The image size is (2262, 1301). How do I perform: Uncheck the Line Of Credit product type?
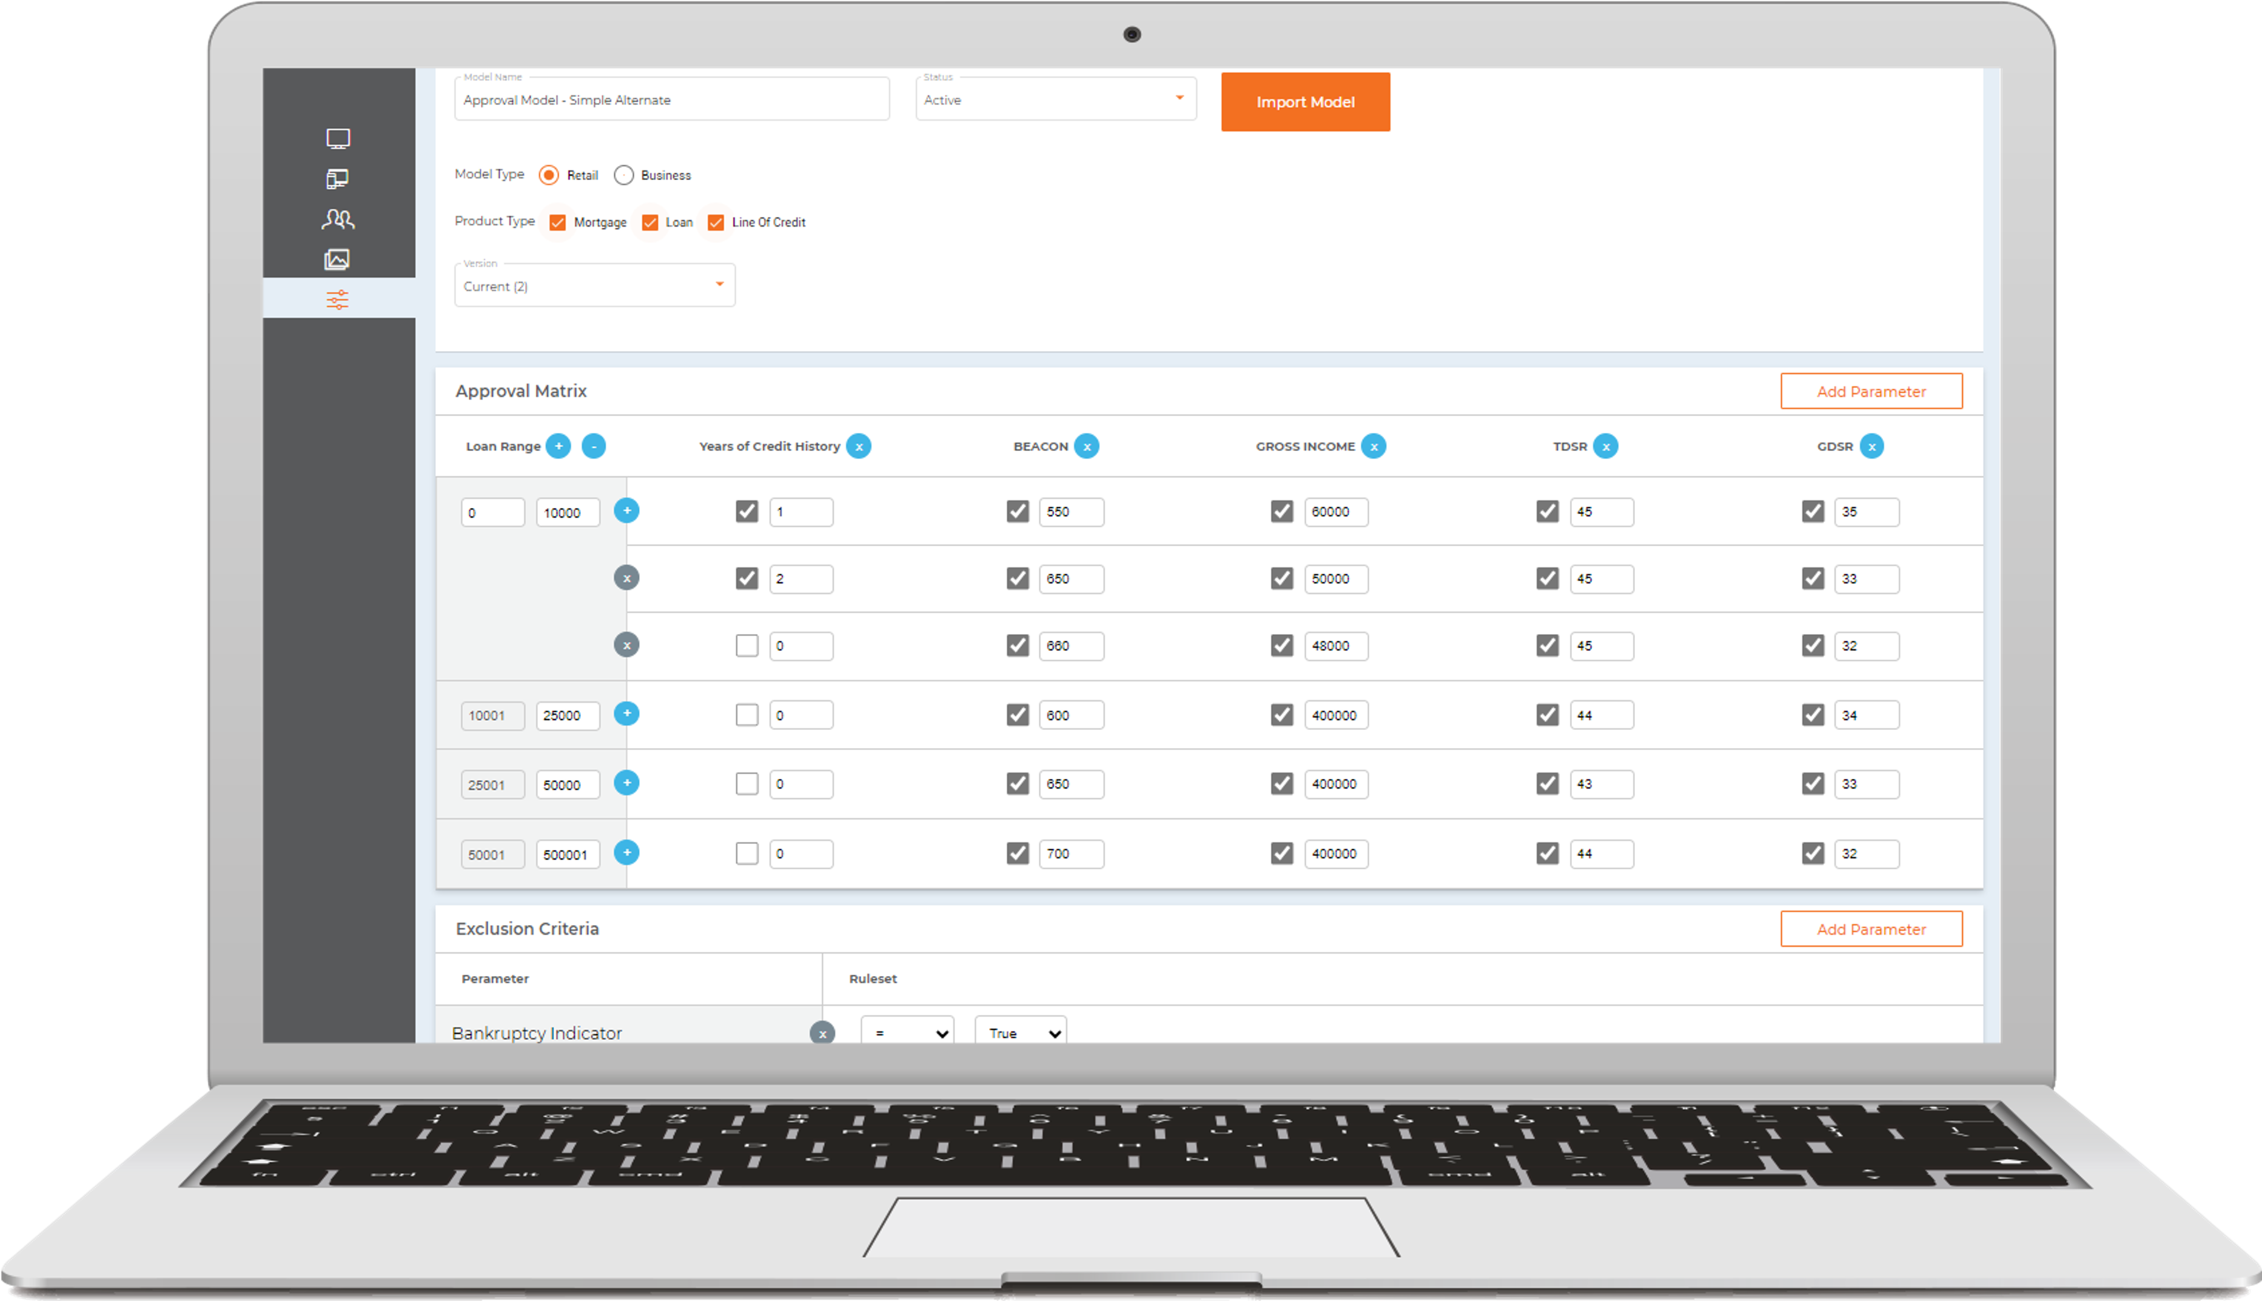click(716, 222)
